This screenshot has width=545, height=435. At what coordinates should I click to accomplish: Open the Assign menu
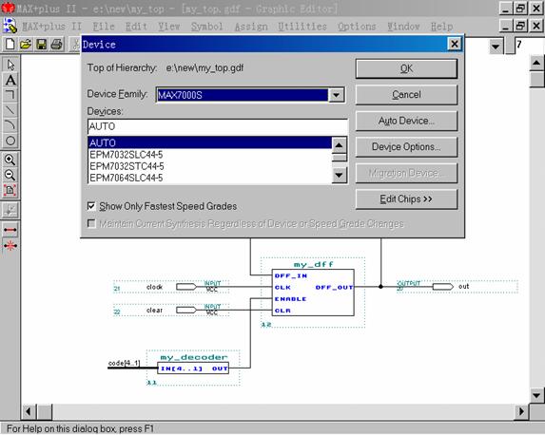[251, 27]
